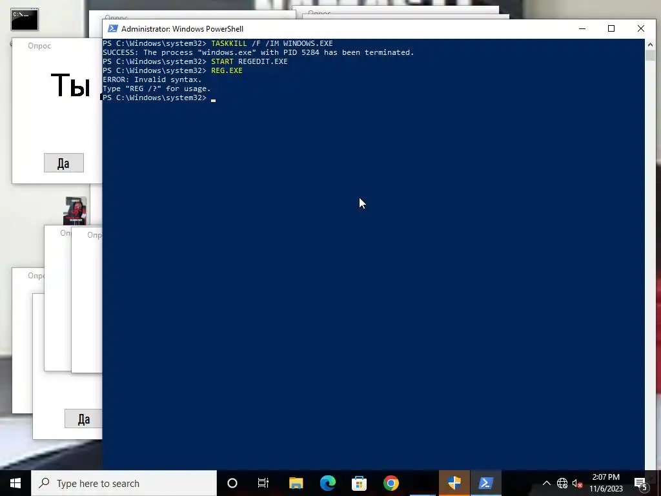The height and width of the screenshot is (496, 661).
Task: Click the REG.EXE command line
Action: [x=173, y=70]
